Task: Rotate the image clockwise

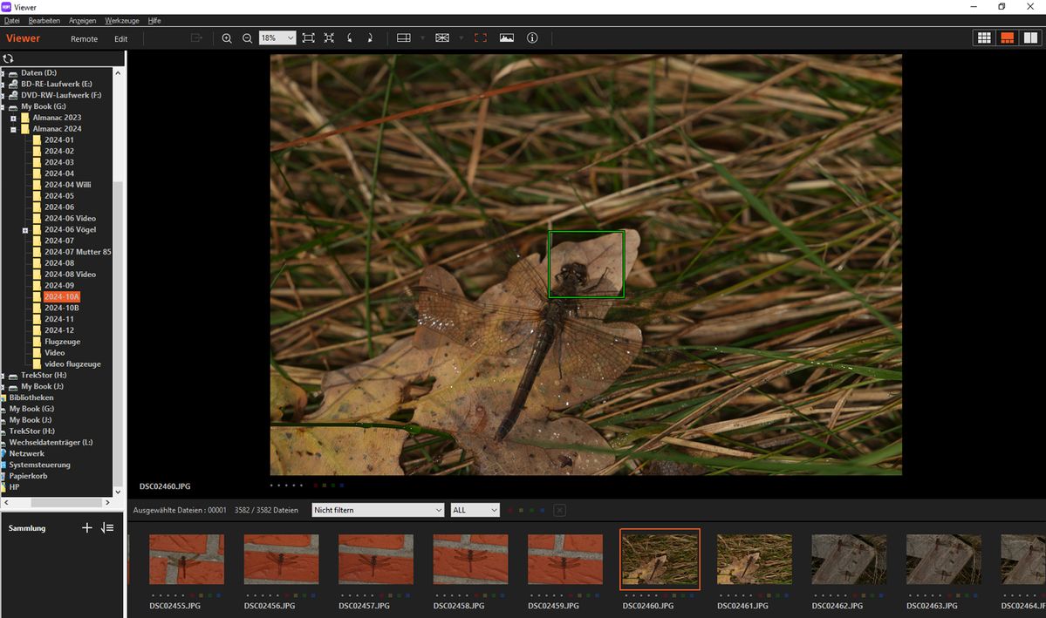Action: (x=370, y=38)
